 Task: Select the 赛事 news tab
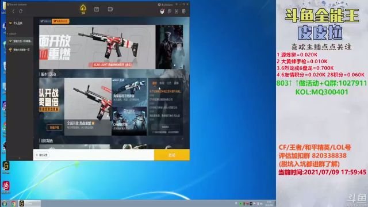pos(177,83)
